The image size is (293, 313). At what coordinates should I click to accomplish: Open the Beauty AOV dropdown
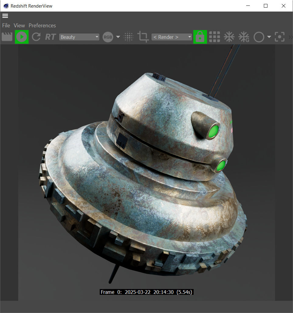pyautogui.click(x=79, y=37)
